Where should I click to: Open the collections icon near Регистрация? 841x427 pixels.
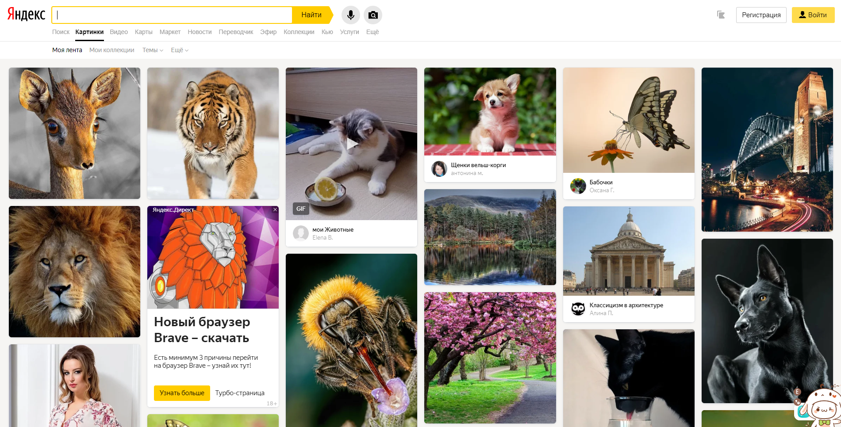tap(721, 15)
